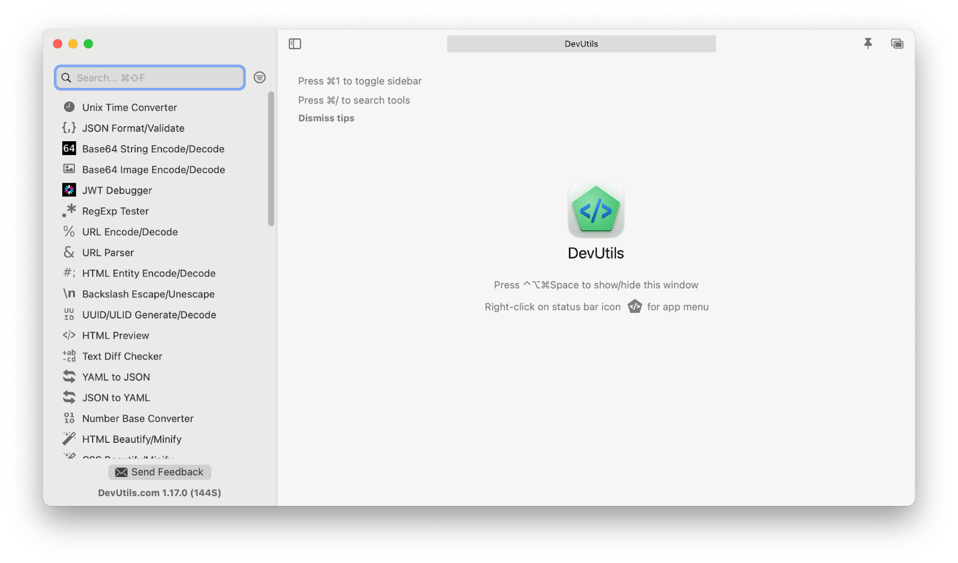This screenshot has width=958, height=563.
Task: Select Number Base Converter label
Action: pos(138,418)
